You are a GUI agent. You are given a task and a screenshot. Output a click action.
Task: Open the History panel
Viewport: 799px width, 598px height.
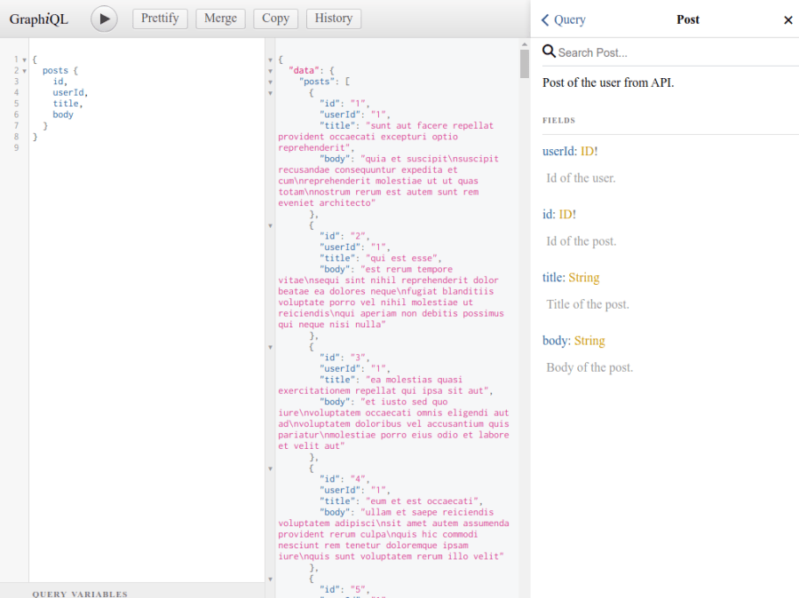(333, 19)
